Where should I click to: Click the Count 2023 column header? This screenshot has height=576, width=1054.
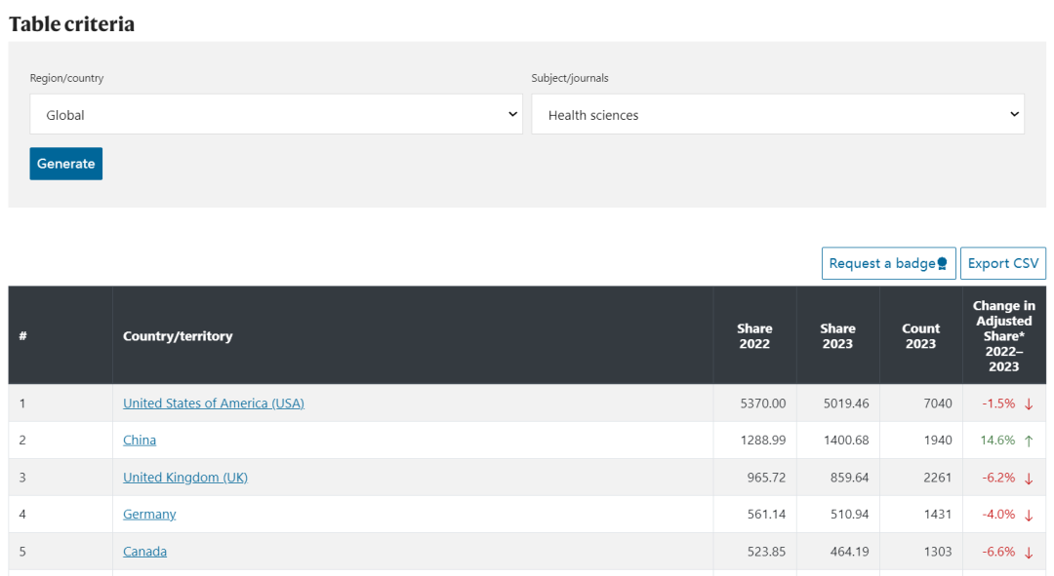[920, 336]
